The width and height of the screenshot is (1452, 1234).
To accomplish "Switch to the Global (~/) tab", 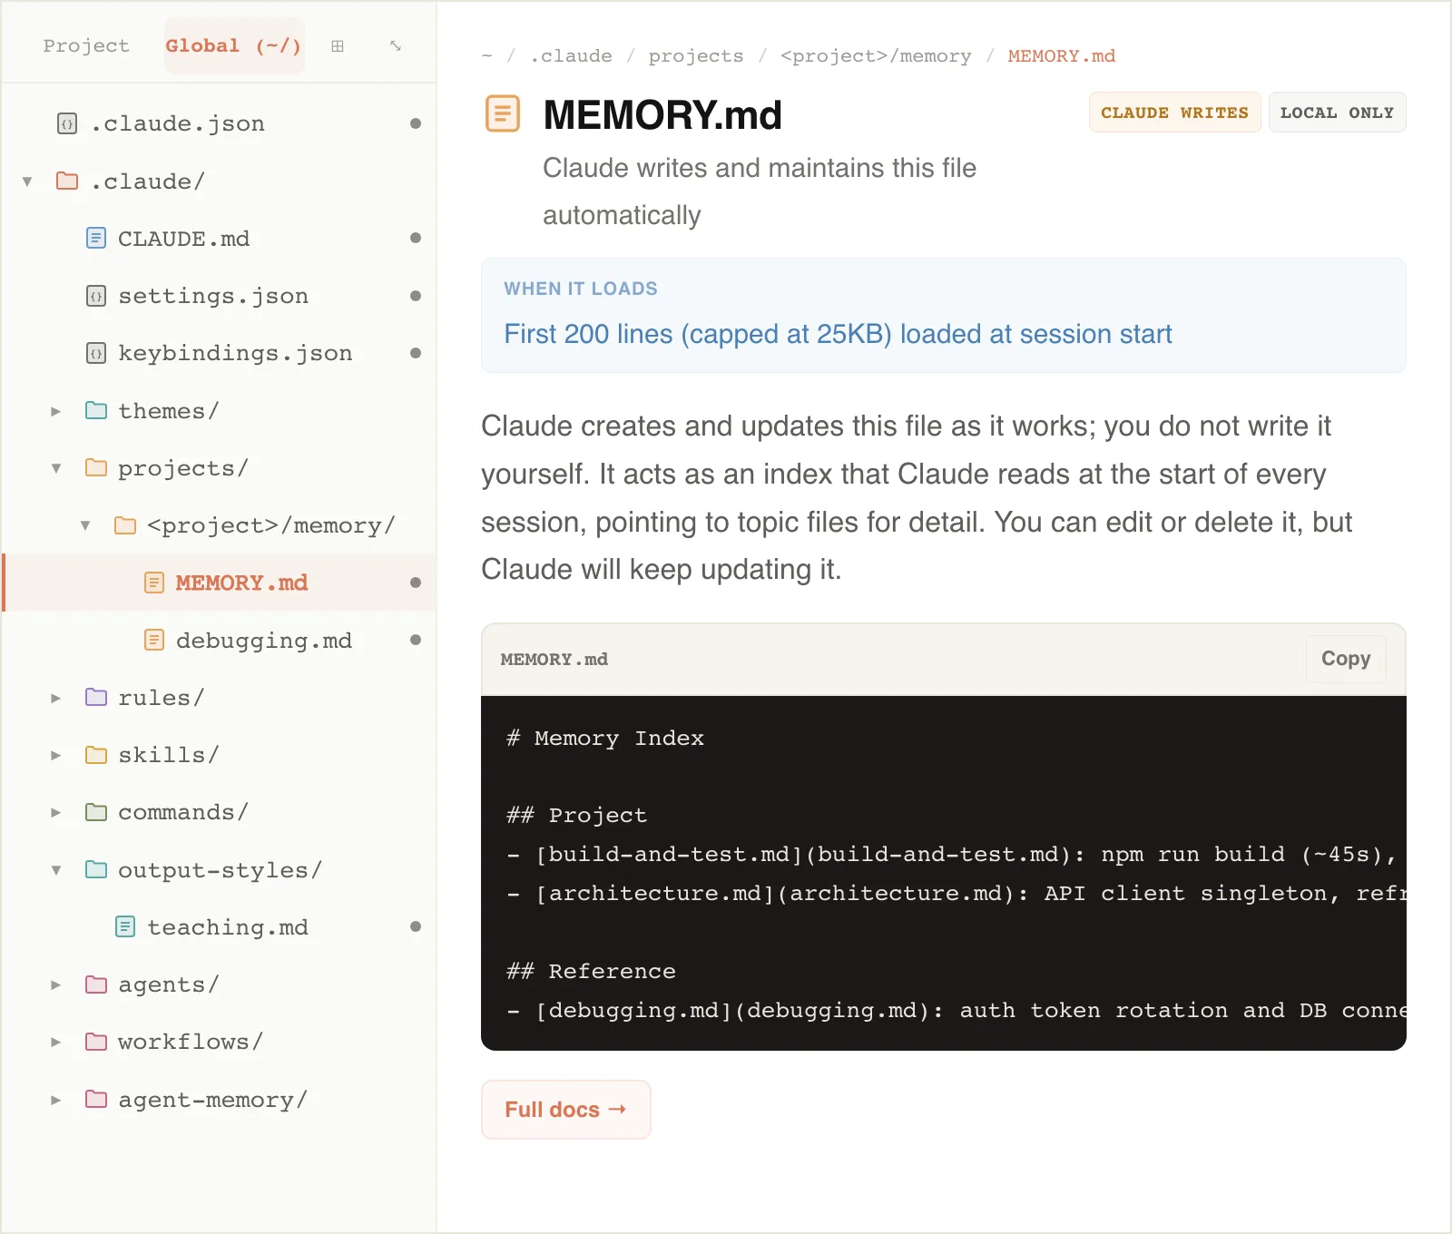I will [233, 45].
